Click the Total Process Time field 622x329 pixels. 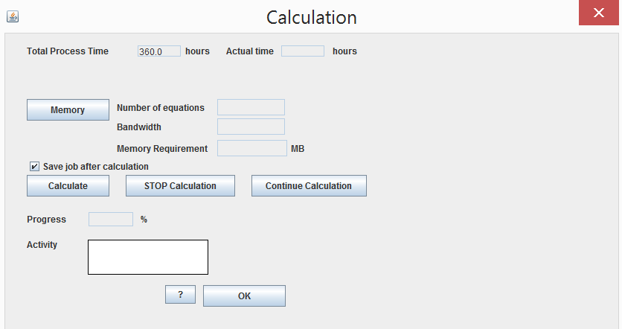point(159,51)
